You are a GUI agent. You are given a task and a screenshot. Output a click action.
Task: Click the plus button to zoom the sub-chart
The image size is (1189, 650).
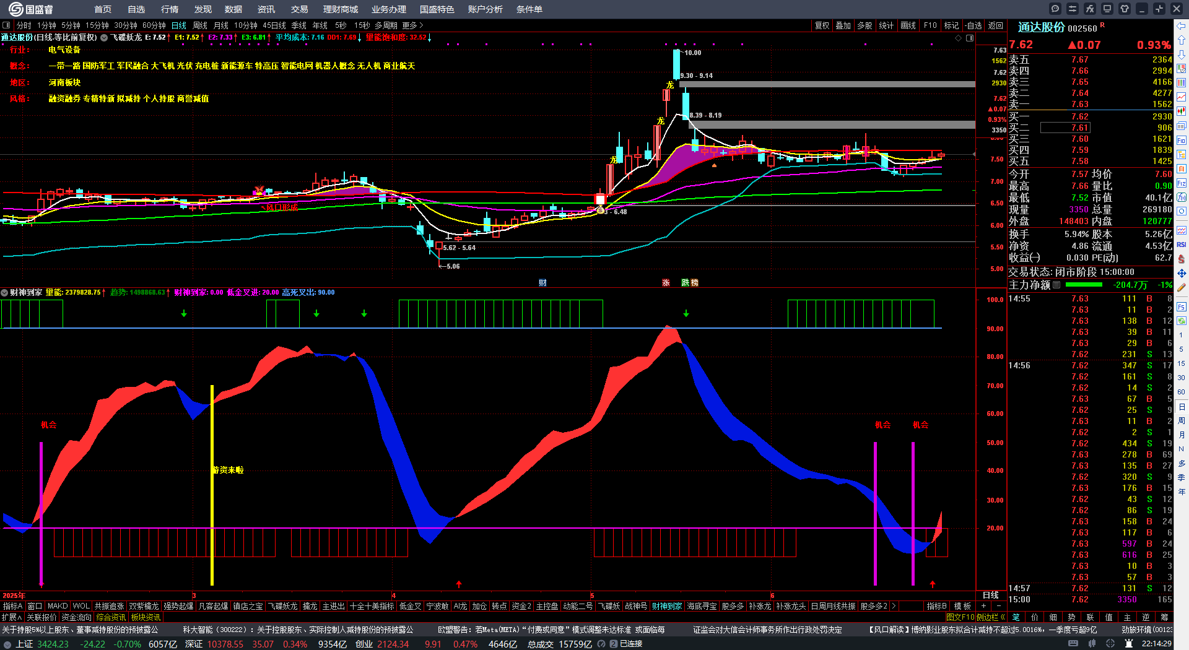pyautogui.click(x=983, y=606)
